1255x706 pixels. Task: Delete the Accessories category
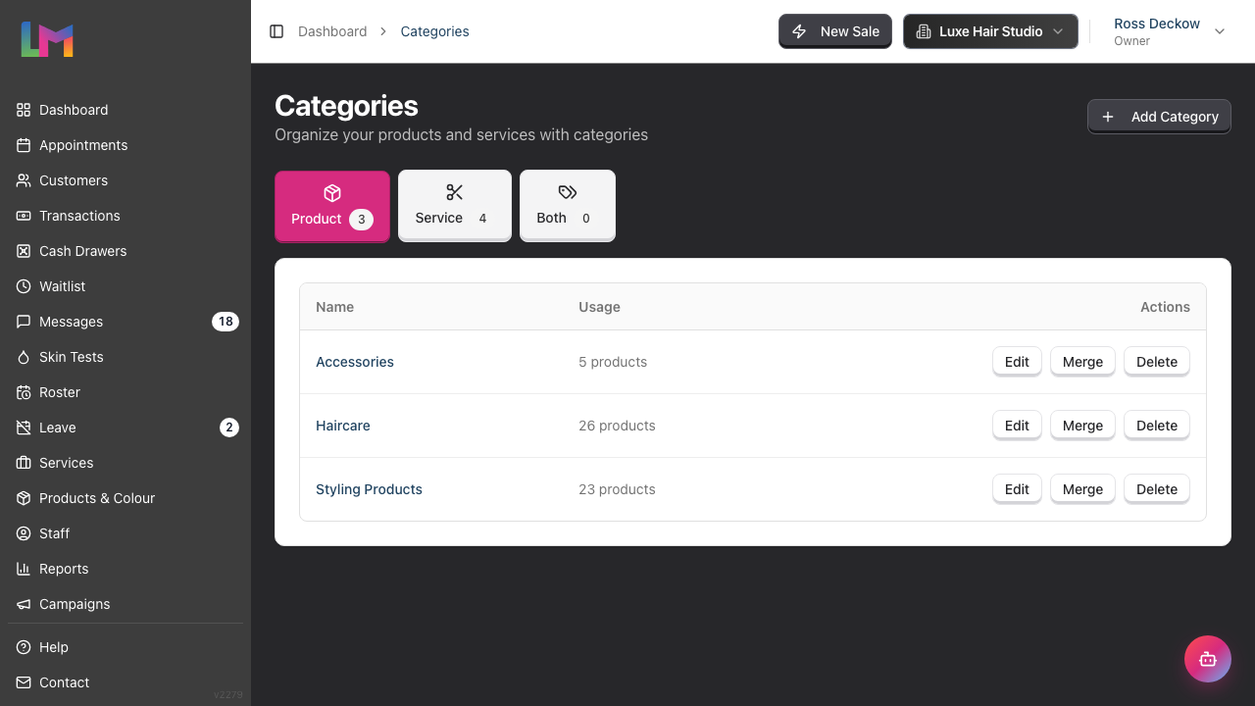pyautogui.click(x=1157, y=362)
